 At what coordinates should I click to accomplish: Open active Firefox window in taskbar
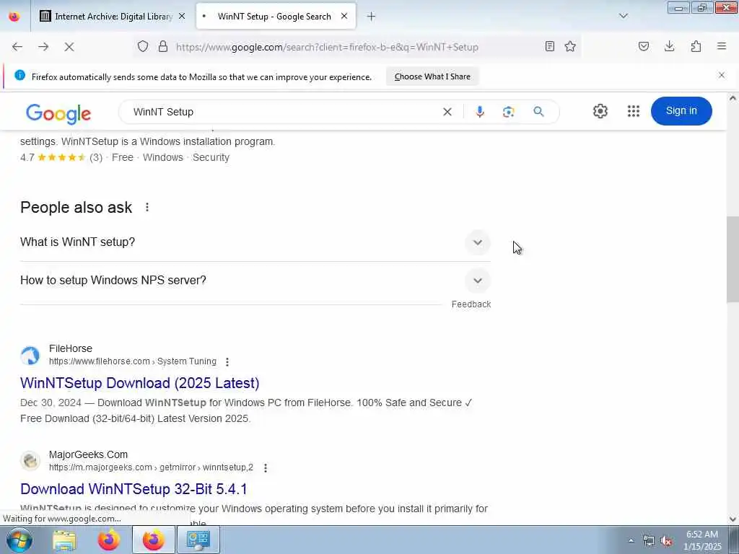154,540
